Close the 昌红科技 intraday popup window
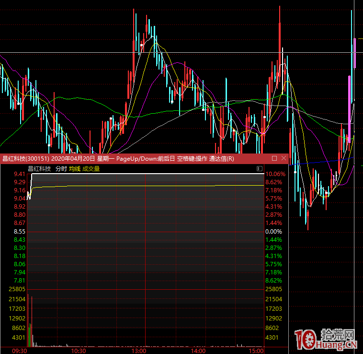This screenshot has width=363, height=354. [284, 158]
